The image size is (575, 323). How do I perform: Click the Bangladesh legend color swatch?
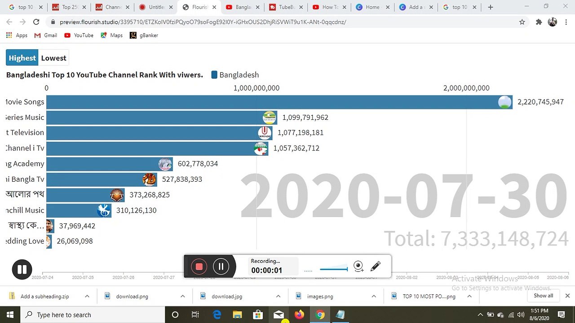[214, 75]
